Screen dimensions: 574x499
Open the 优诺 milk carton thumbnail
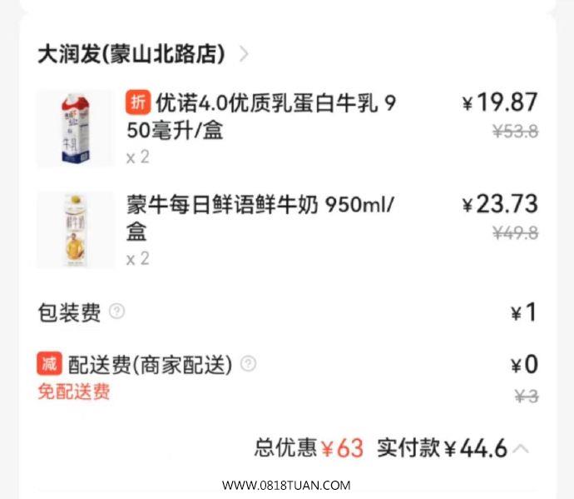pos(75,128)
